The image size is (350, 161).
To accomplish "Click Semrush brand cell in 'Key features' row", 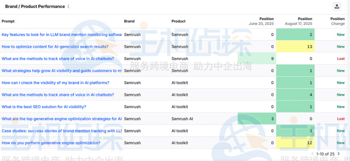I will 132,35.
